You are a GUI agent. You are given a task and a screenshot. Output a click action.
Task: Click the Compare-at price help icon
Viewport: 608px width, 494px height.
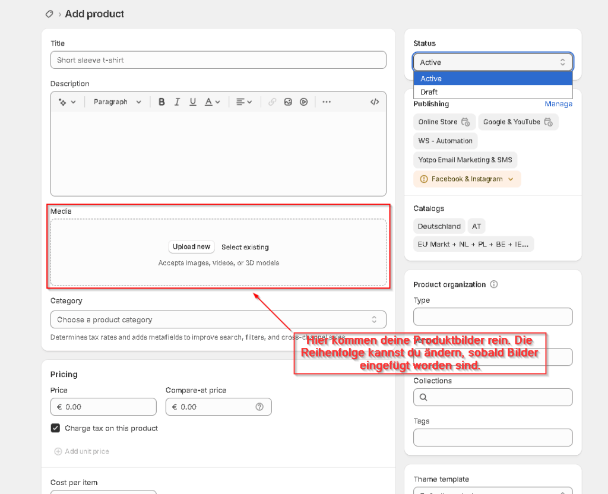pyautogui.click(x=259, y=407)
